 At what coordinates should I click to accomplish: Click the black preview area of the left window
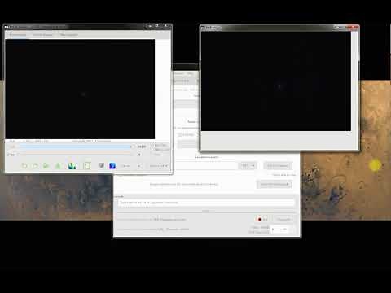pos(80,89)
